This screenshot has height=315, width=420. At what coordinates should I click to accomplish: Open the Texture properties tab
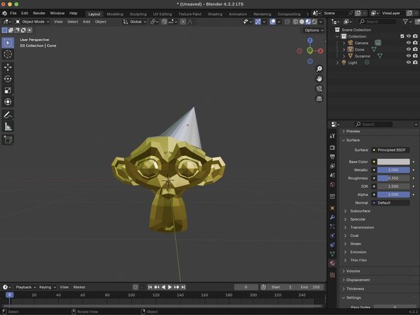click(333, 275)
